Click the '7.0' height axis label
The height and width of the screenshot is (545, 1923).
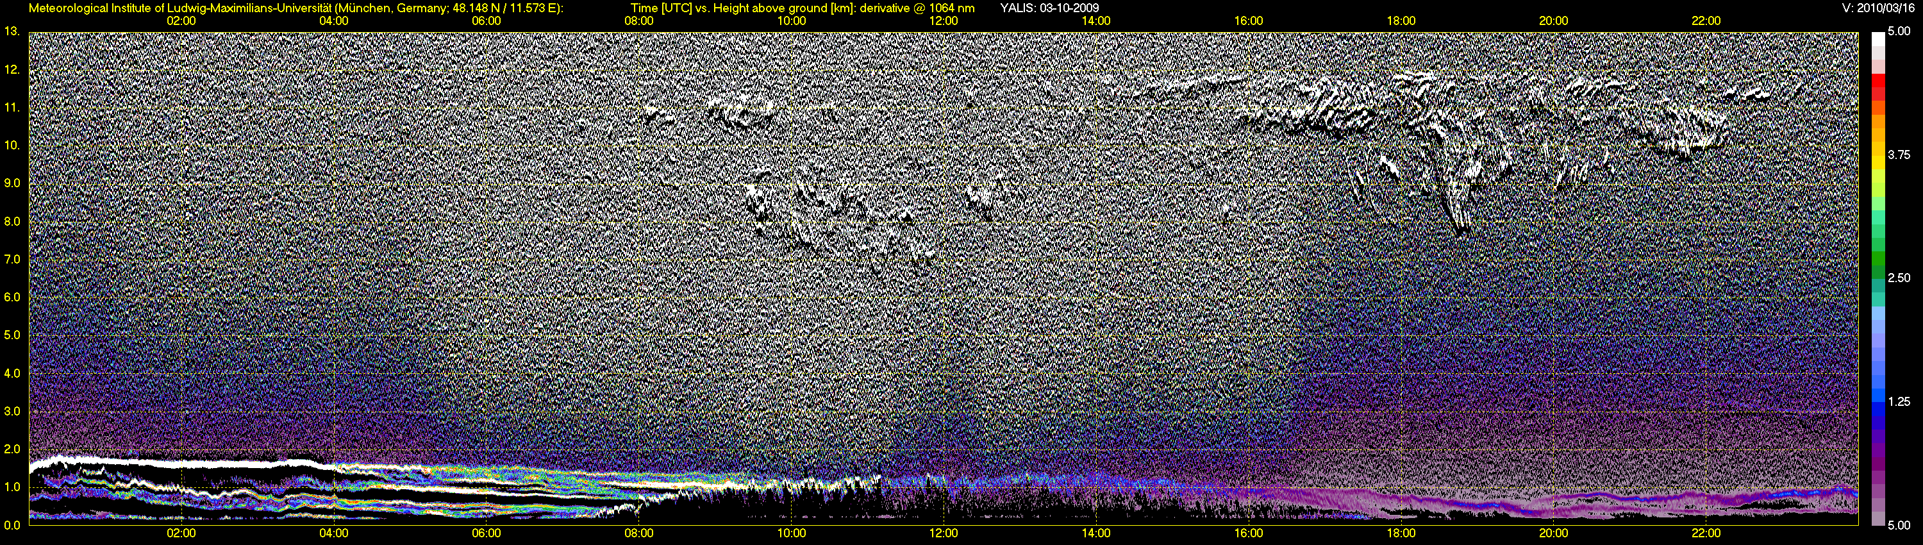pyautogui.click(x=12, y=259)
